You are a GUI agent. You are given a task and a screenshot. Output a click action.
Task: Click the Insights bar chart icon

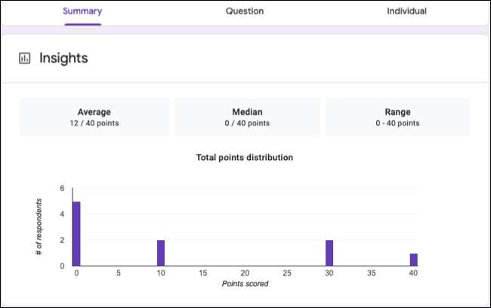pos(24,58)
